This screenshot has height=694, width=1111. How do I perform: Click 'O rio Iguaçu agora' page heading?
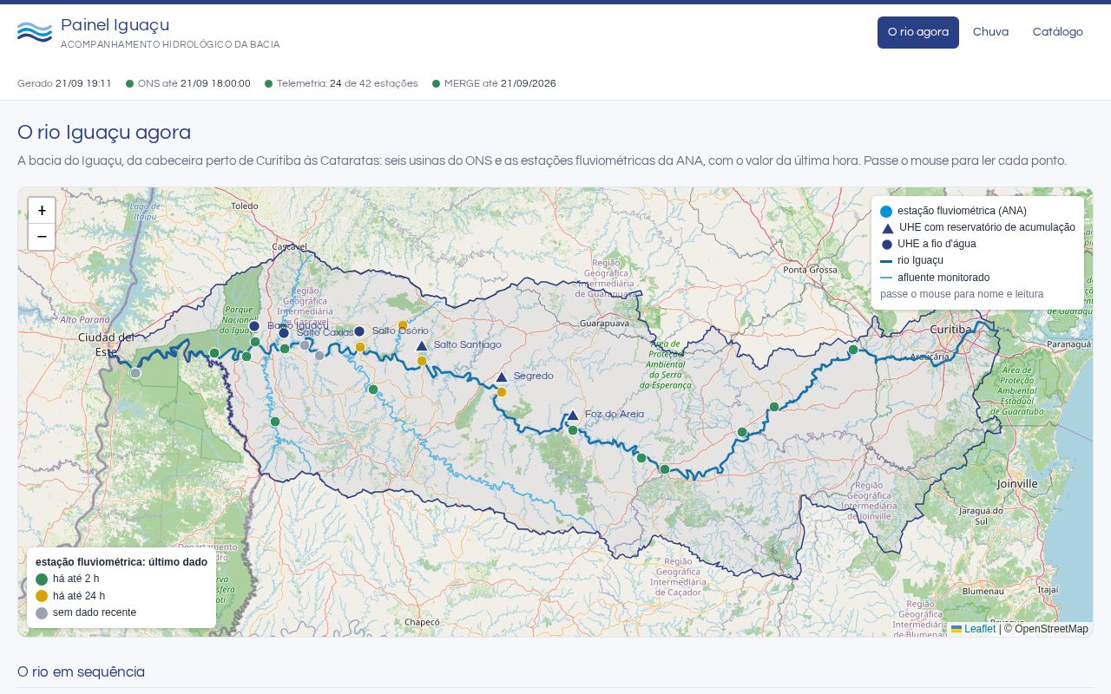(104, 133)
